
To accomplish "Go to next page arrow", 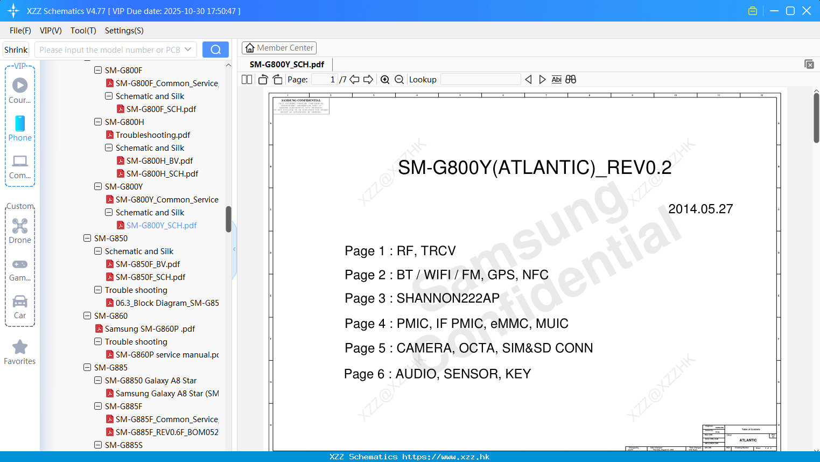I will (x=368, y=79).
